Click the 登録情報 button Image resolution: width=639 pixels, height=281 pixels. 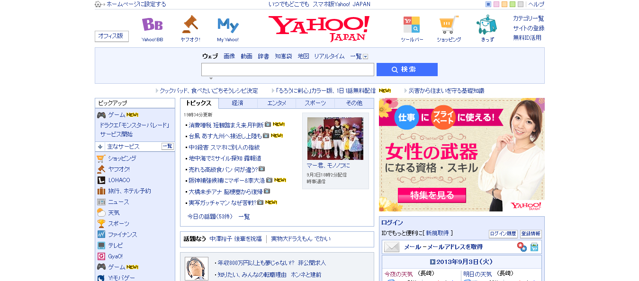(531, 234)
